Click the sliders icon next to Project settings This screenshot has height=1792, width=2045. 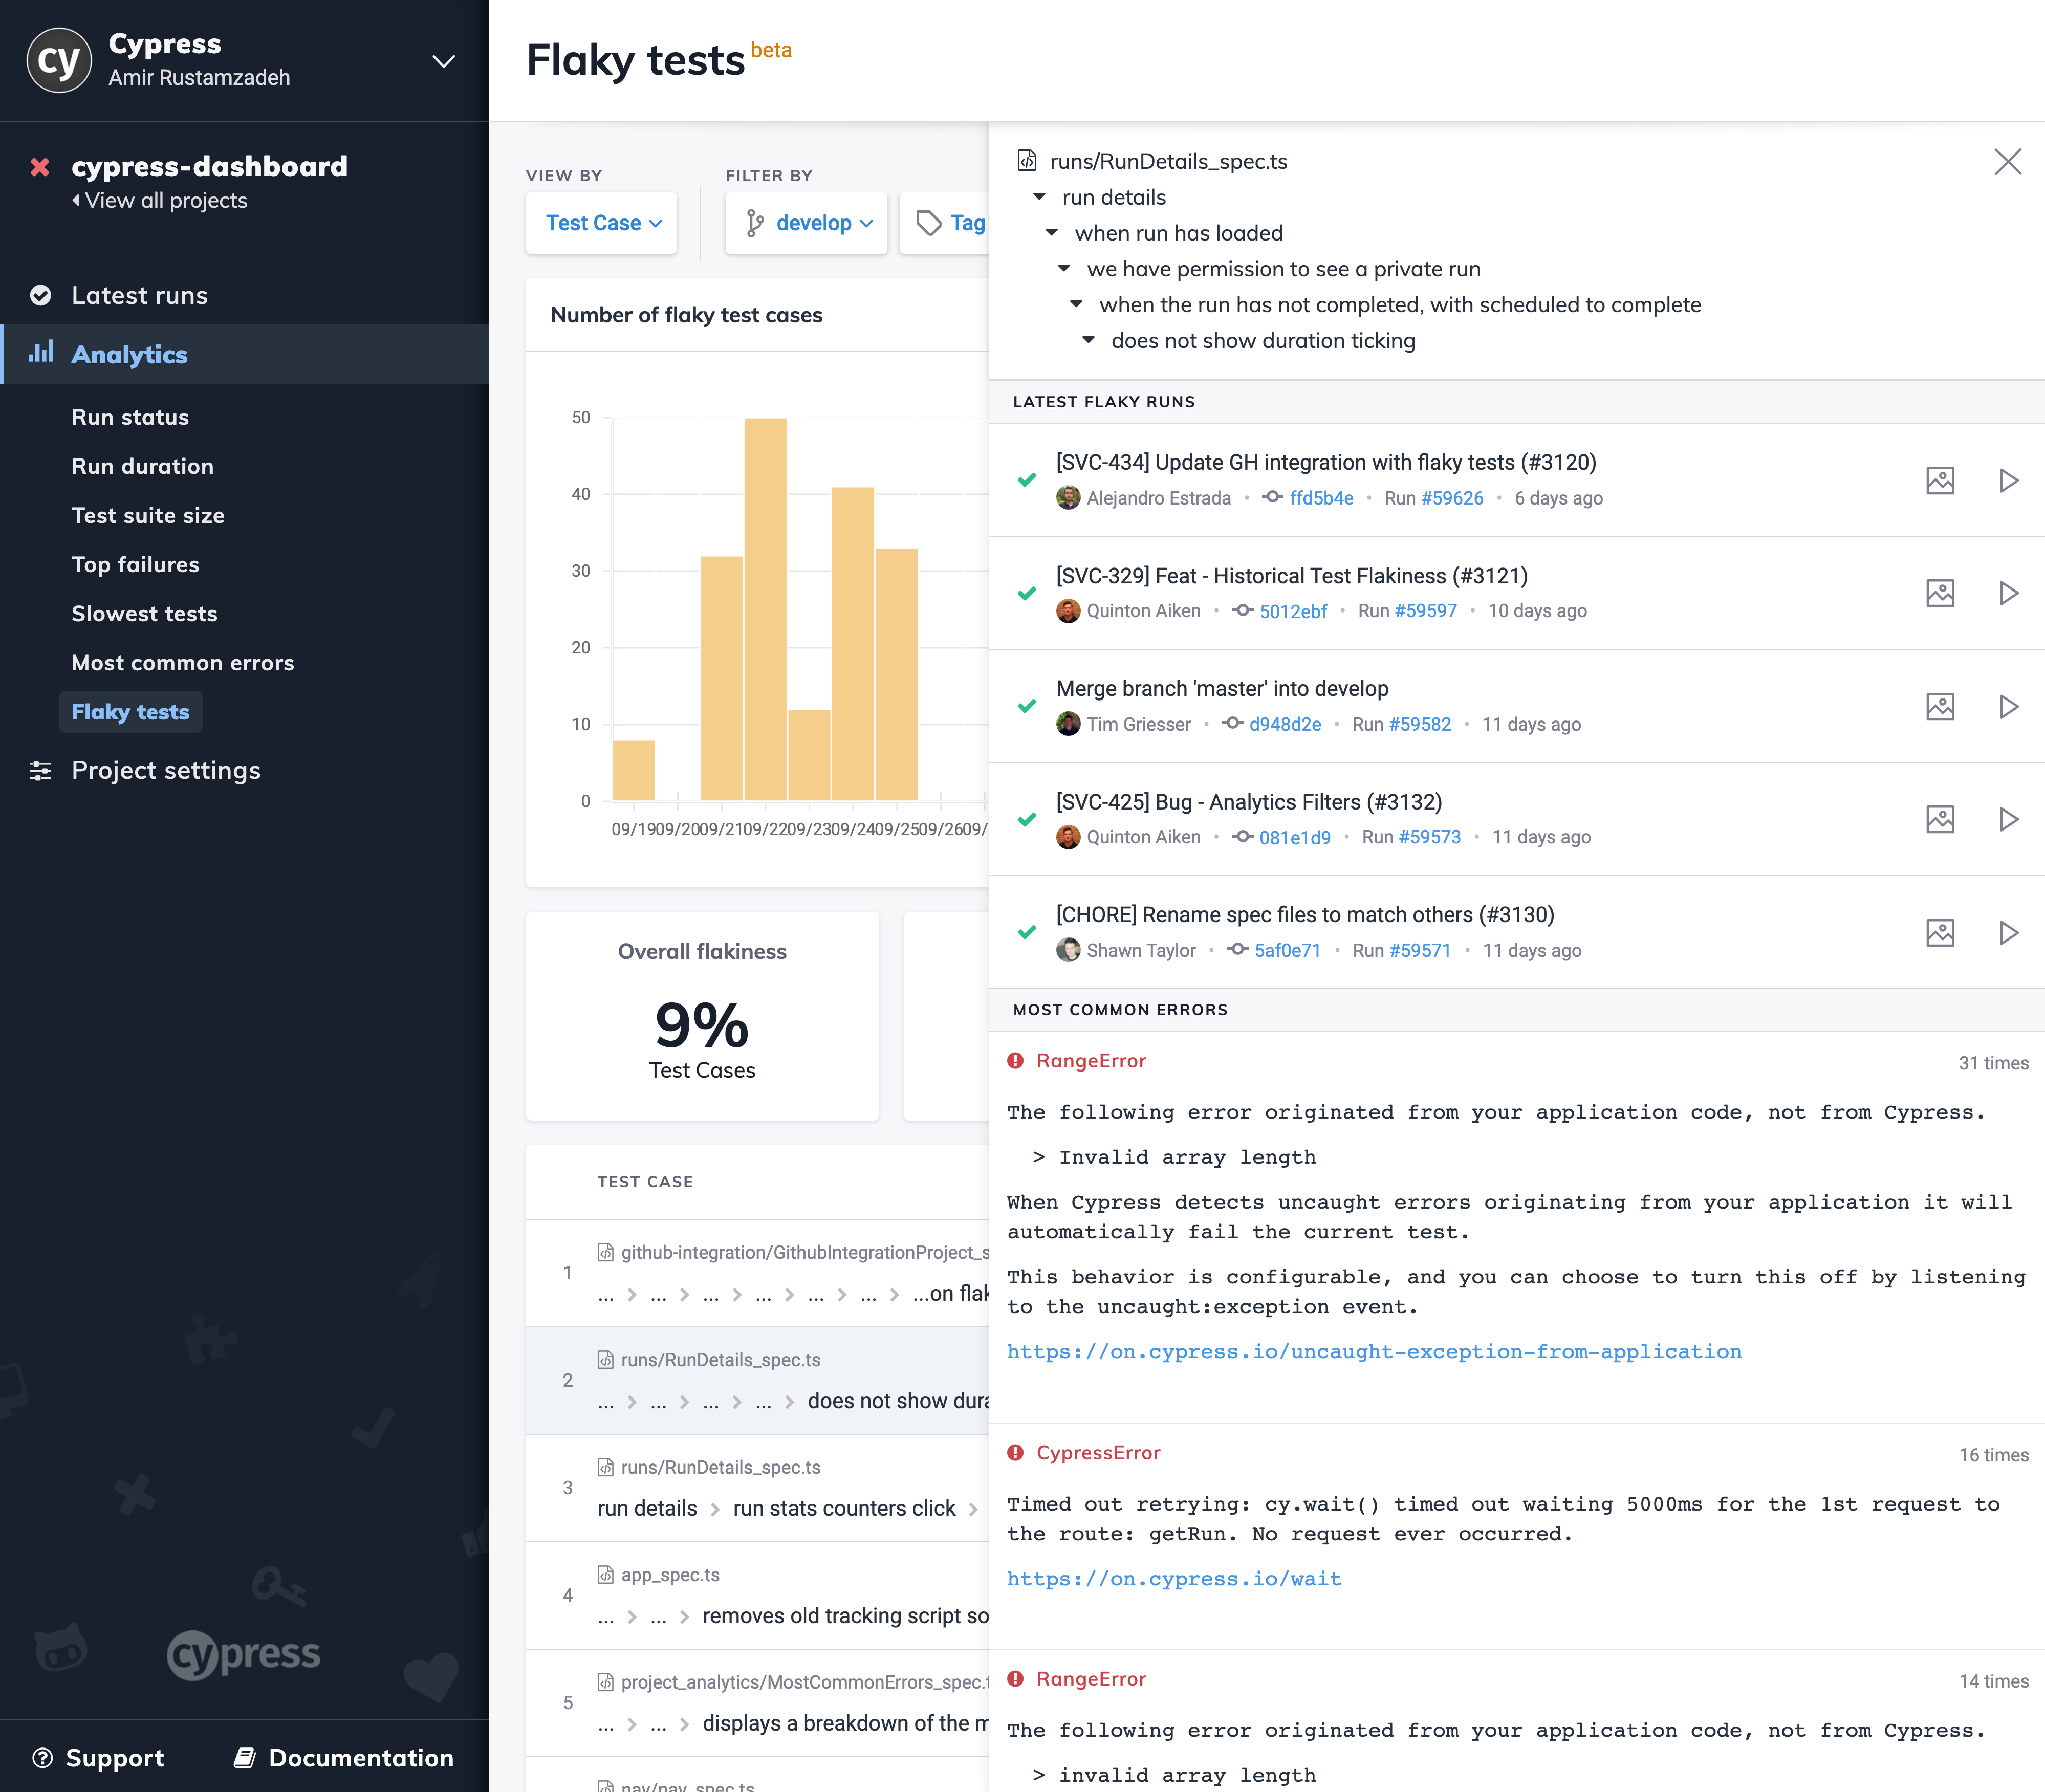pyautogui.click(x=41, y=770)
